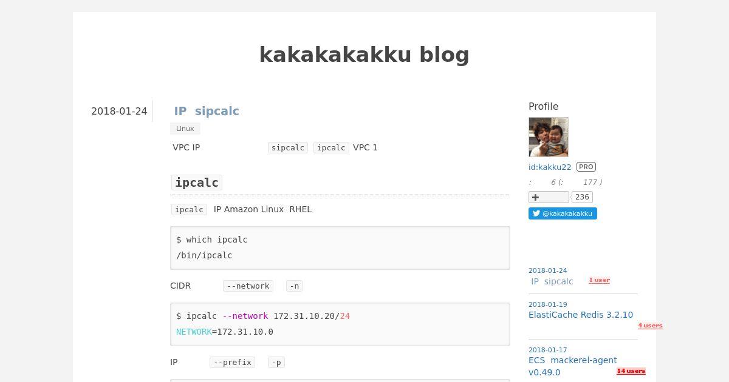Viewport: 729px width, 382px height.
Task: Open the ElastiCache Redis 3.2.10 post
Action: [581, 315]
